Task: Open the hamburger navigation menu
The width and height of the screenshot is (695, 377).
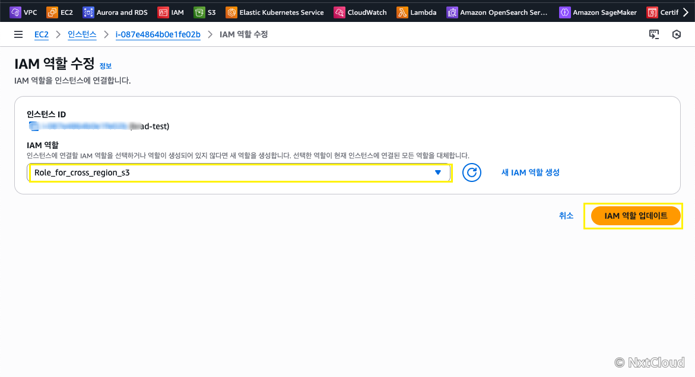Action: [18, 34]
